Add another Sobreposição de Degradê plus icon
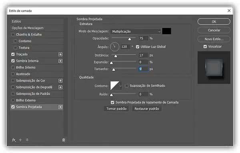 (x=60, y=87)
